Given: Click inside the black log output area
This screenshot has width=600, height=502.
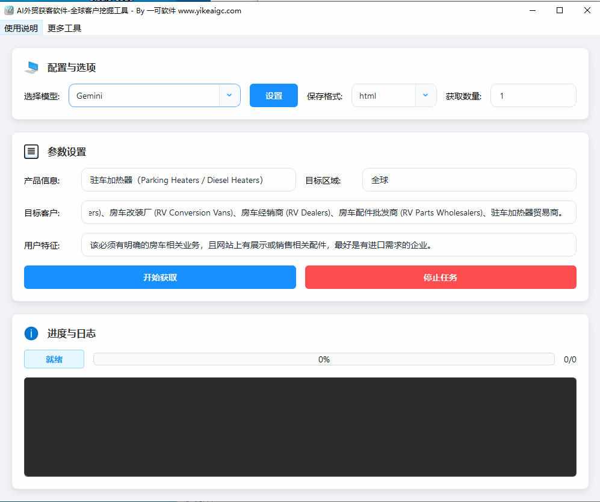Looking at the screenshot, I should (300, 427).
